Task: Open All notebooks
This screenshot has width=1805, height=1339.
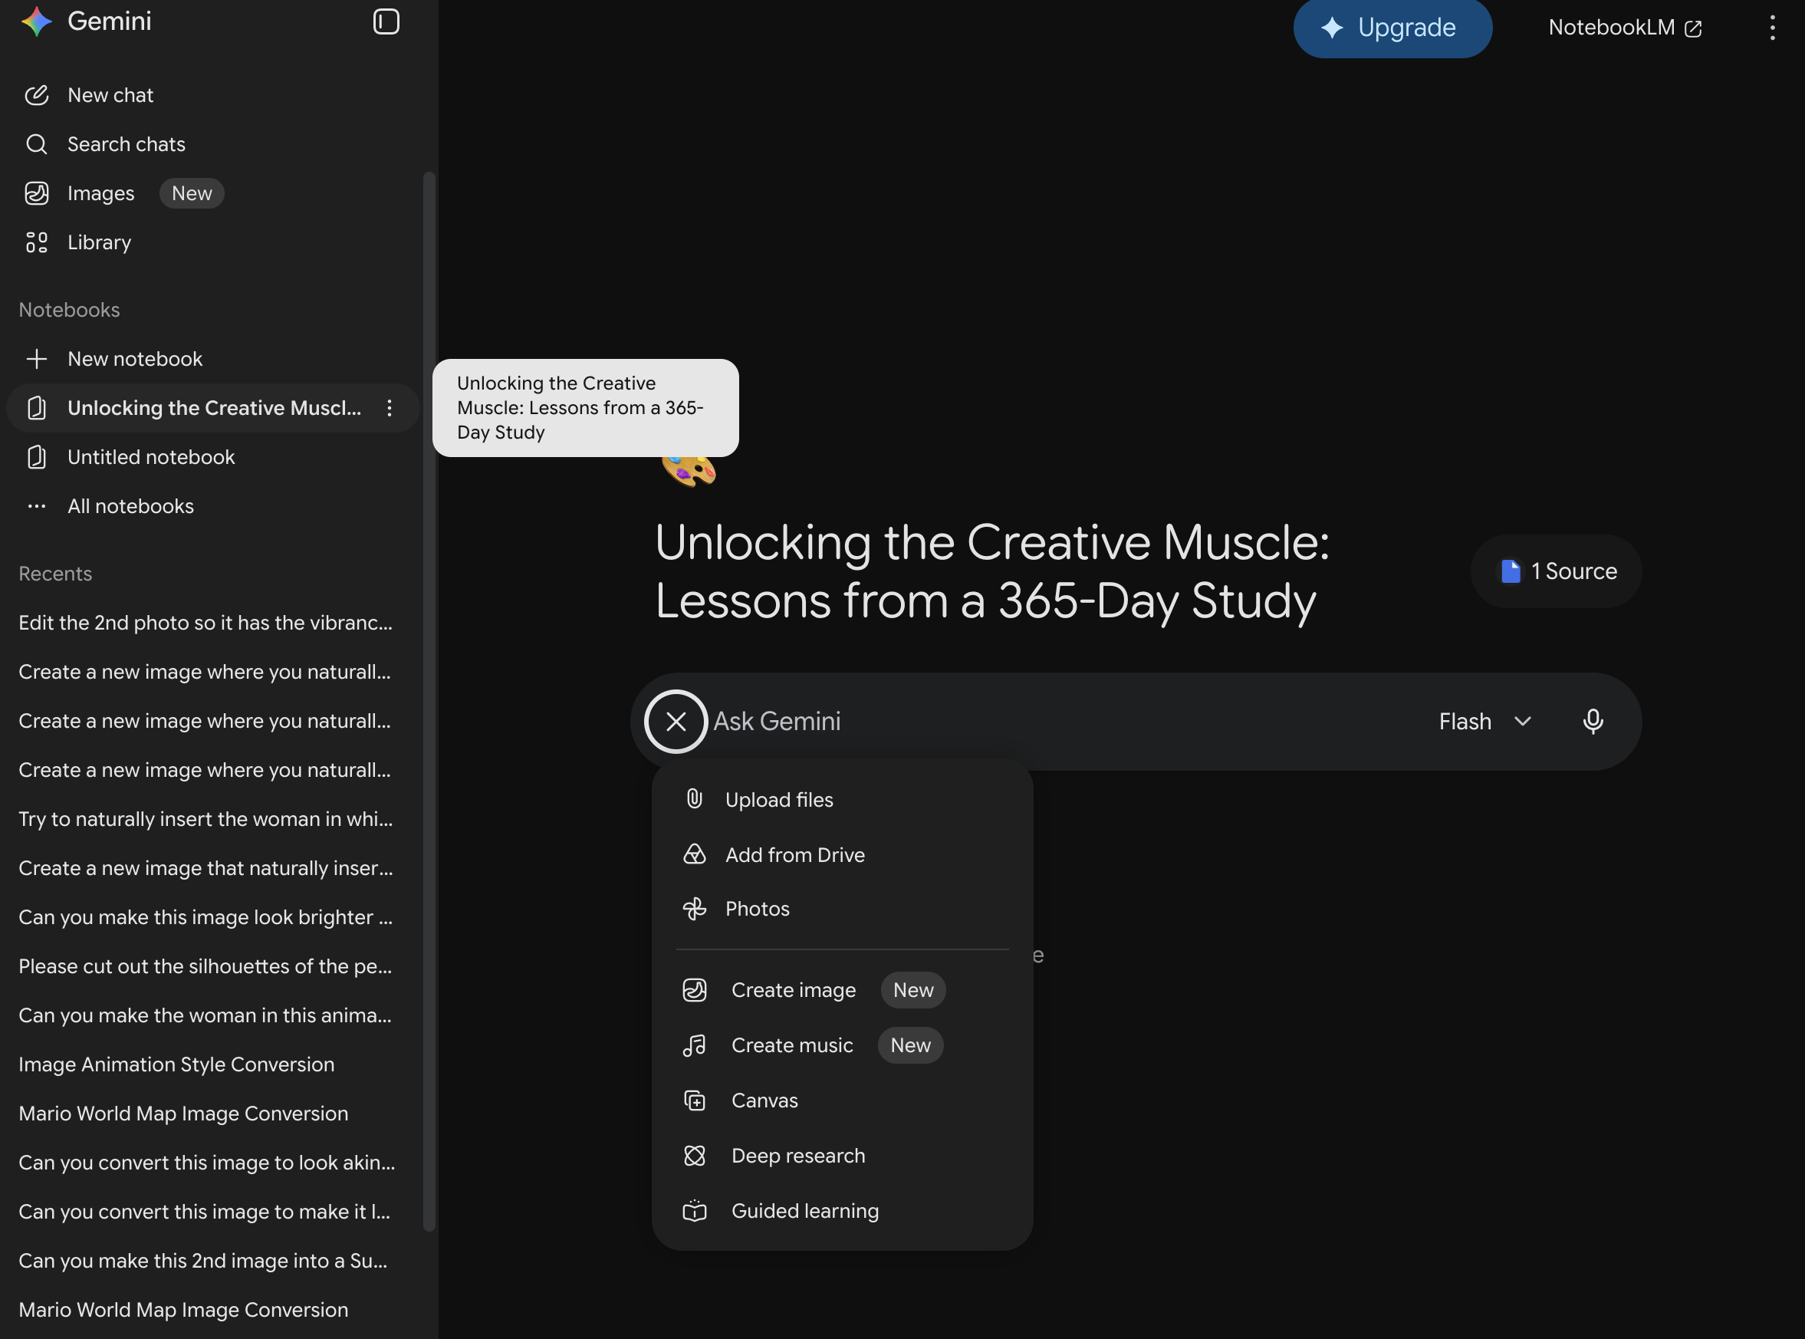Action: (x=212, y=507)
